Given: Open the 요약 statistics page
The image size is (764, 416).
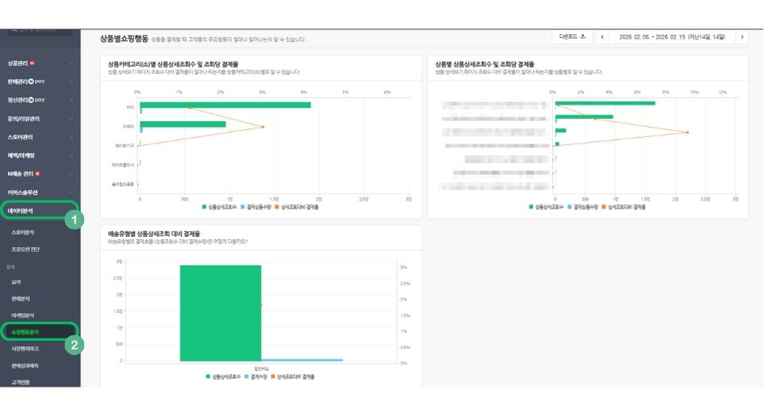Looking at the screenshot, I should [16, 282].
